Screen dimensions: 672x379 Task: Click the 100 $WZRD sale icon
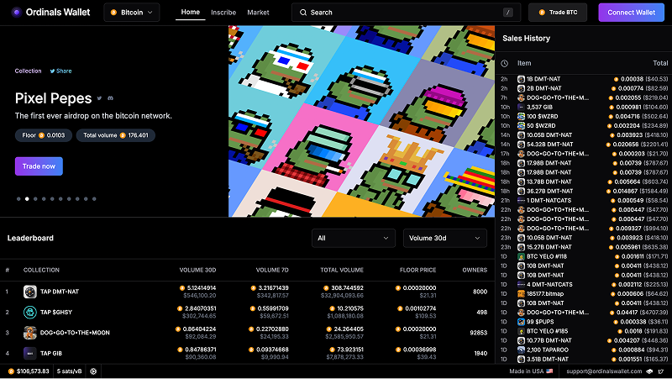pyautogui.click(x=521, y=117)
